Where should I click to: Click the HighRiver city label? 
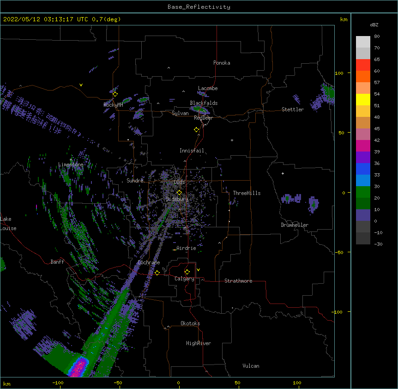(x=199, y=343)
